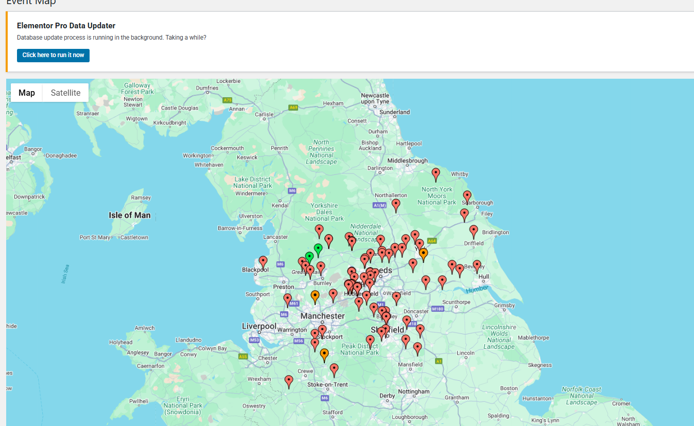Select the red pin beside the M61 shield
Screen dimensions: 694x426
pyautogui.click(x=288, y=300)
